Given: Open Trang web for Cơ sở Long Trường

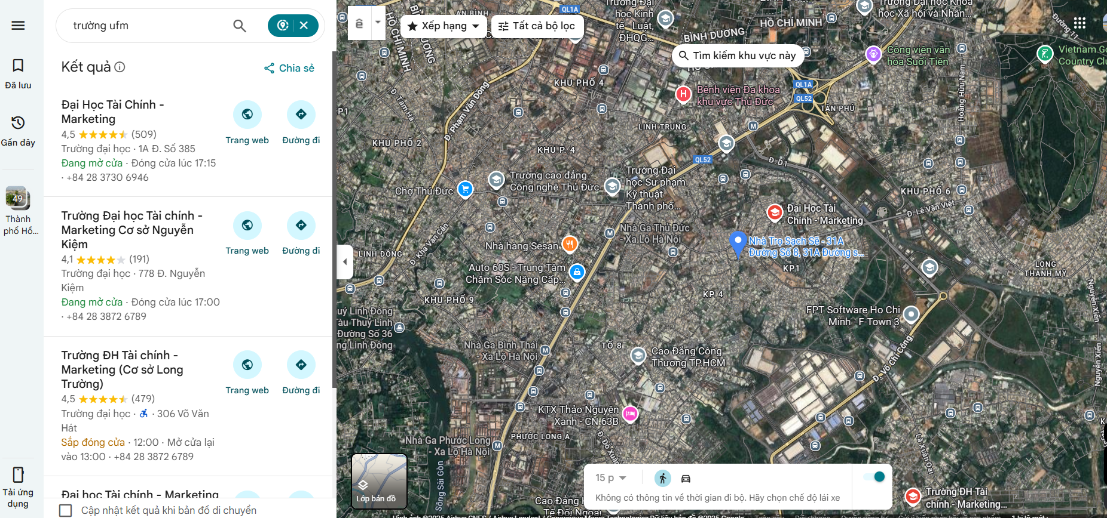Looking at the screenshot, I should (247, 373).
